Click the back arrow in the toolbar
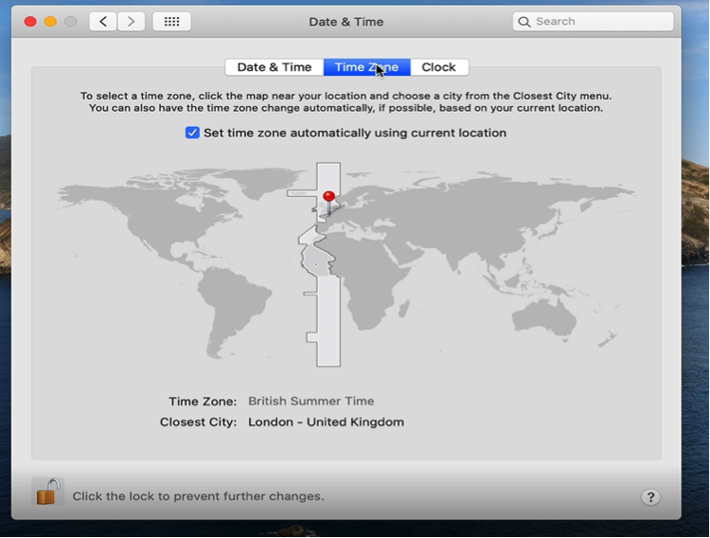The width and height of the screenshot is (710, 538). [103, 21]
